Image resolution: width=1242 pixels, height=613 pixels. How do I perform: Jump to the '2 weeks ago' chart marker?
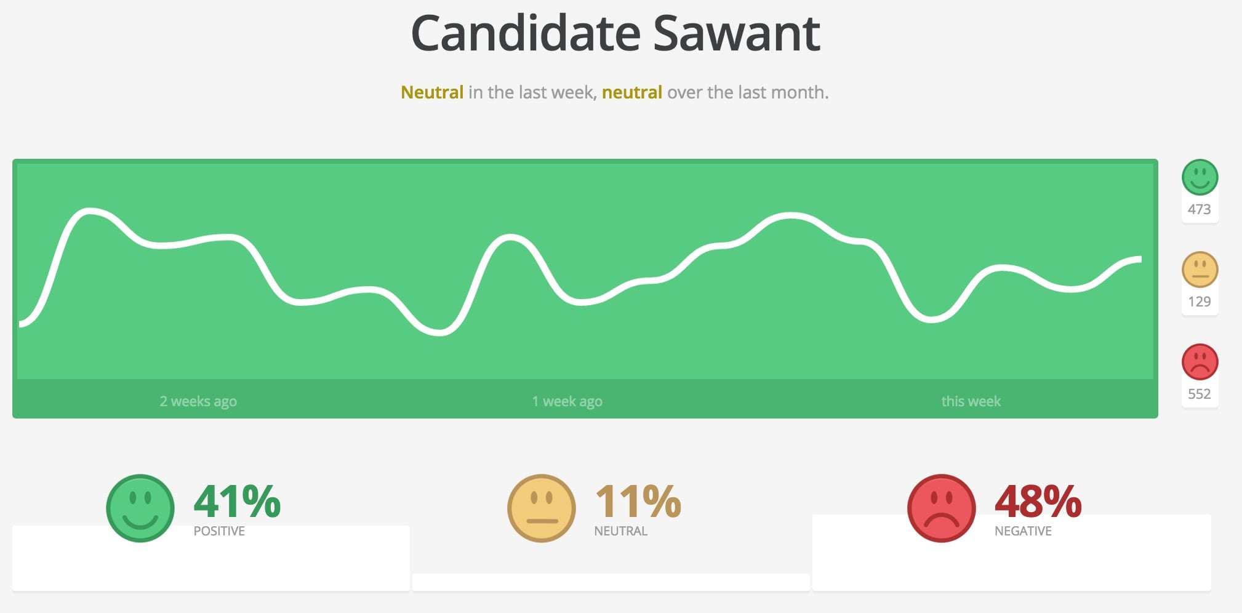198,401
